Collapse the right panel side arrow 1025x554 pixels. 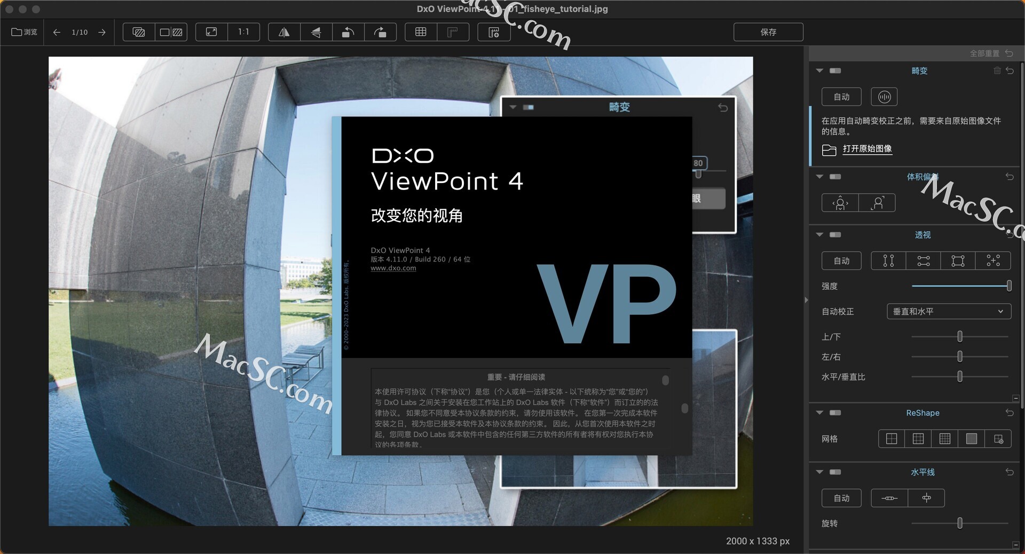[x=806, y=300]
